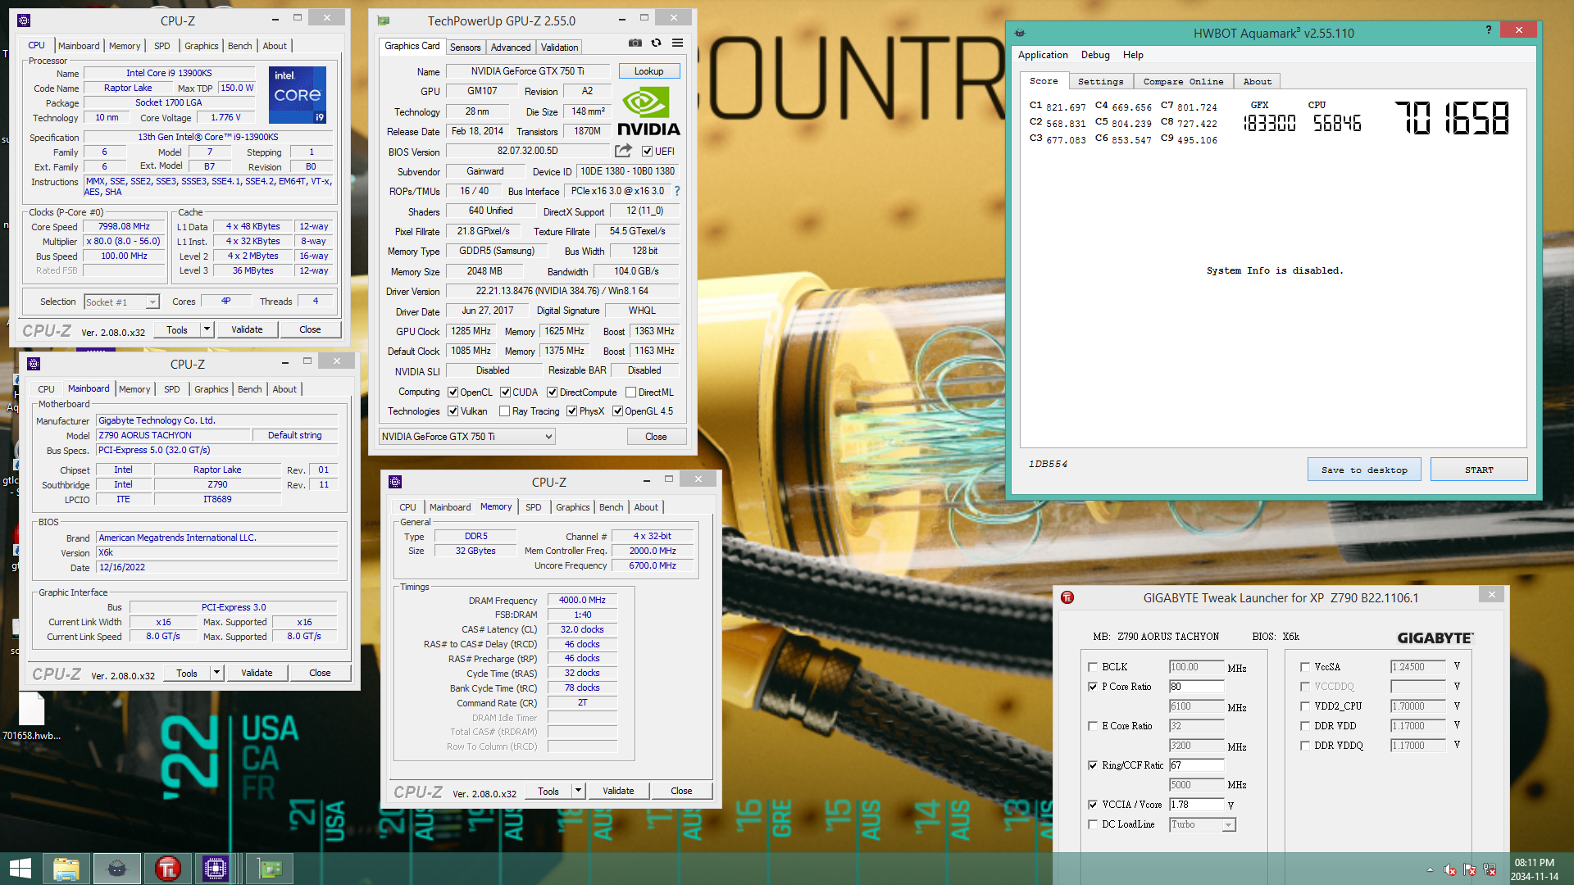Click Validate in Memory CPU-Z window
This screenshot has width=1574, height=885.
tap(618, 791)
